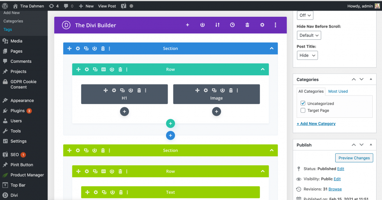The height and width of the screenshot is (200, 382).
Task: Delete the blue Section with trash icon
Action: (103, 48)
